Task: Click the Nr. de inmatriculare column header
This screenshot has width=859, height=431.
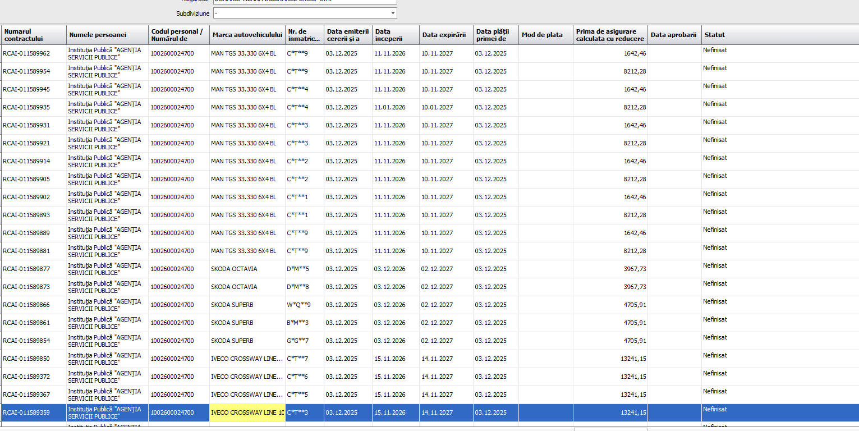Action: 304,35
